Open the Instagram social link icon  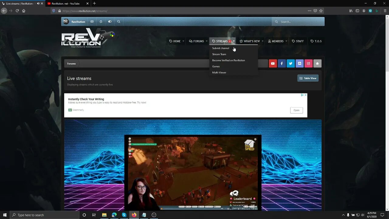click(x=308, y=64)
